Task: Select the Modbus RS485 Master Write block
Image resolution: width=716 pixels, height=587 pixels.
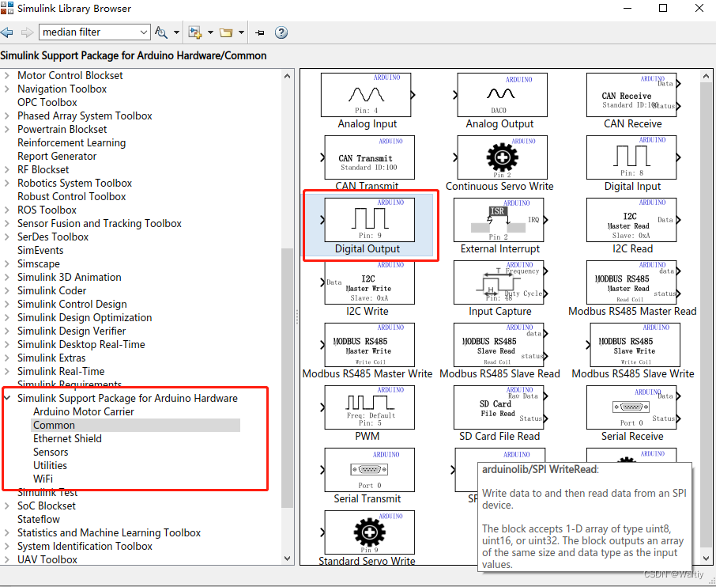Action: coord(367,345)
